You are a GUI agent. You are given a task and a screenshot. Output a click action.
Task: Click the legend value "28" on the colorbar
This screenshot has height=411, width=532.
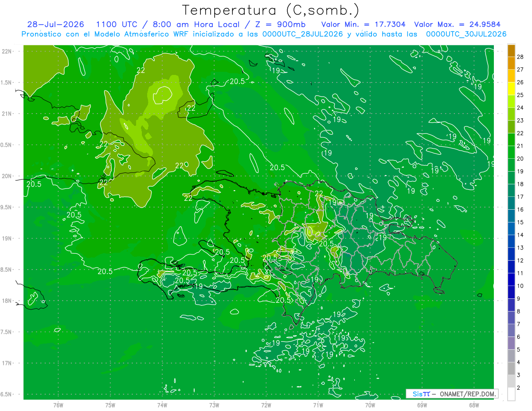pos(520,57)
